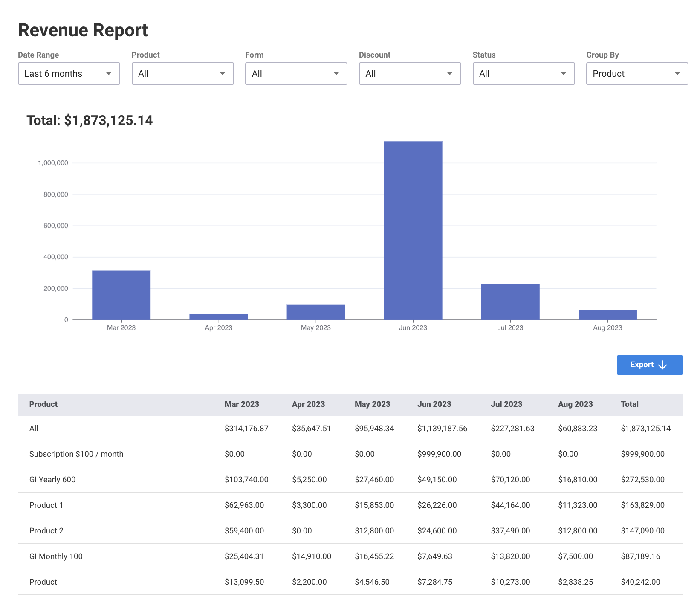Click the Jun 2023 table column header
The height and width of the screenshot is (597, 700).
[434, 404]
